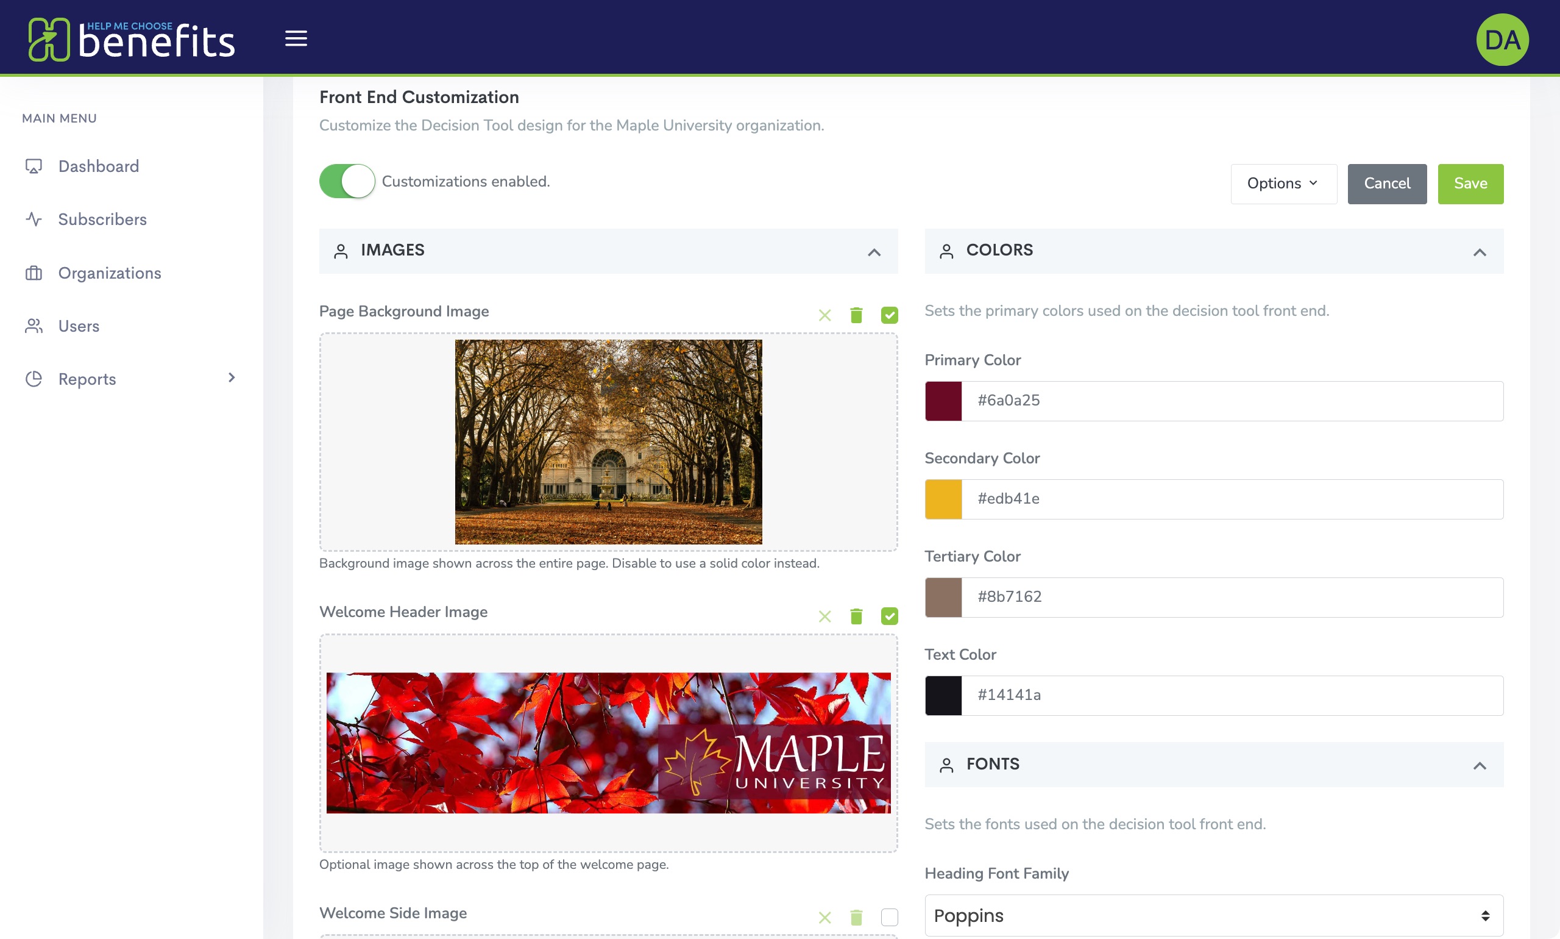Check the Welcome Side Image checkbox
The height and width of the screenshot is (939, 1560).
tap(889, 918)
